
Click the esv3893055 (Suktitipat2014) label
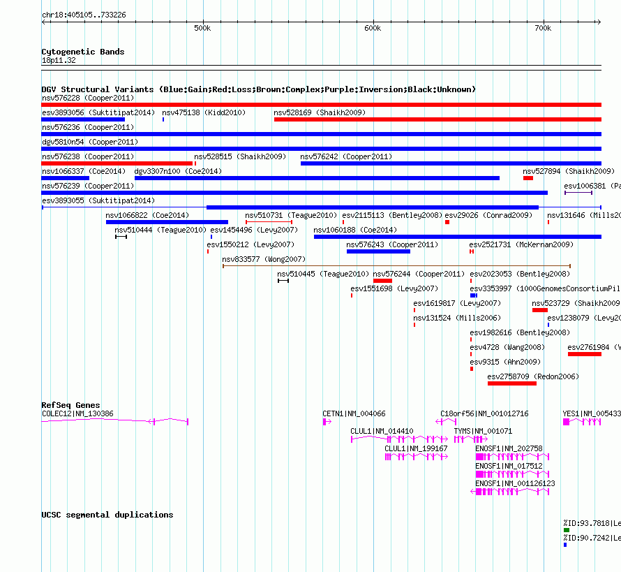point(98,200)
